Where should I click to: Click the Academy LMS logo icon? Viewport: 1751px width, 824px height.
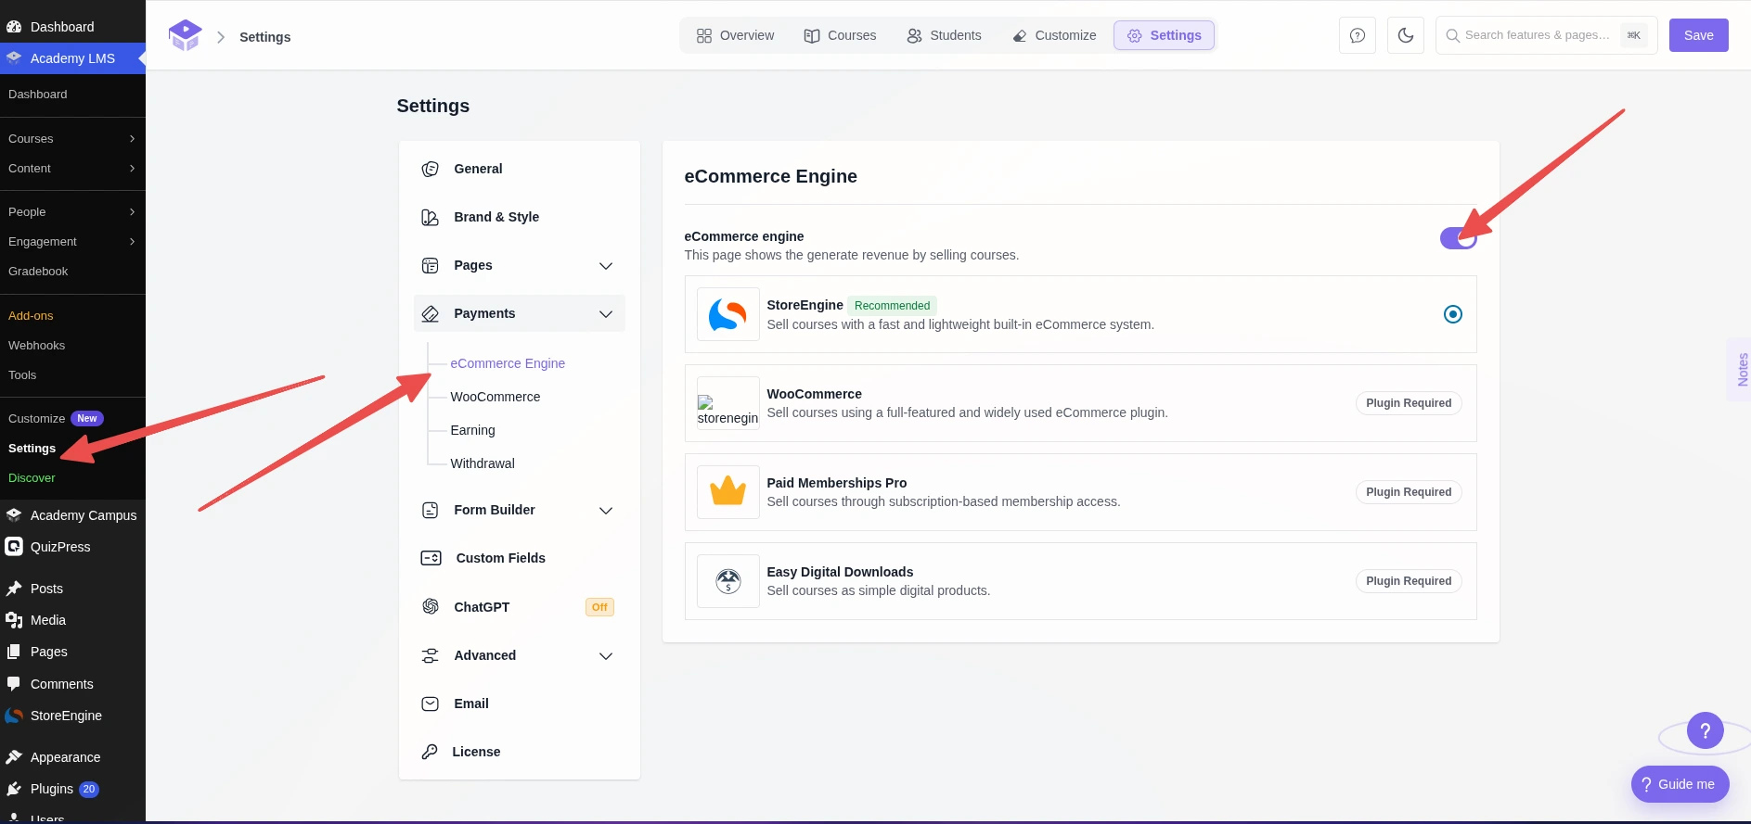186,36
